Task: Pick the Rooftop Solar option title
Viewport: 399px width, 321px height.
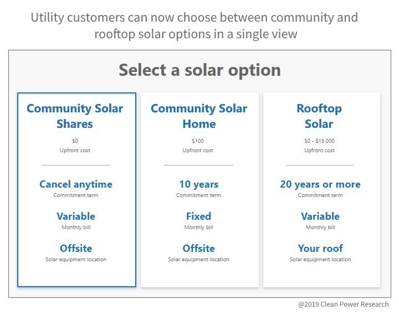Action: [319, 116]
